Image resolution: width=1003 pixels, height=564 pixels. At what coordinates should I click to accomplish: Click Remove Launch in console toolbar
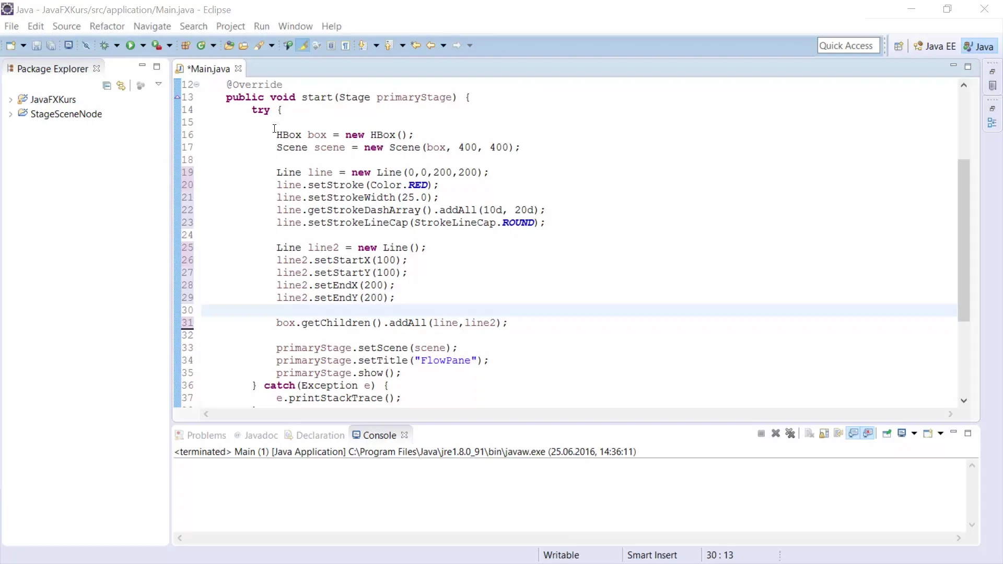pos(776,433)
